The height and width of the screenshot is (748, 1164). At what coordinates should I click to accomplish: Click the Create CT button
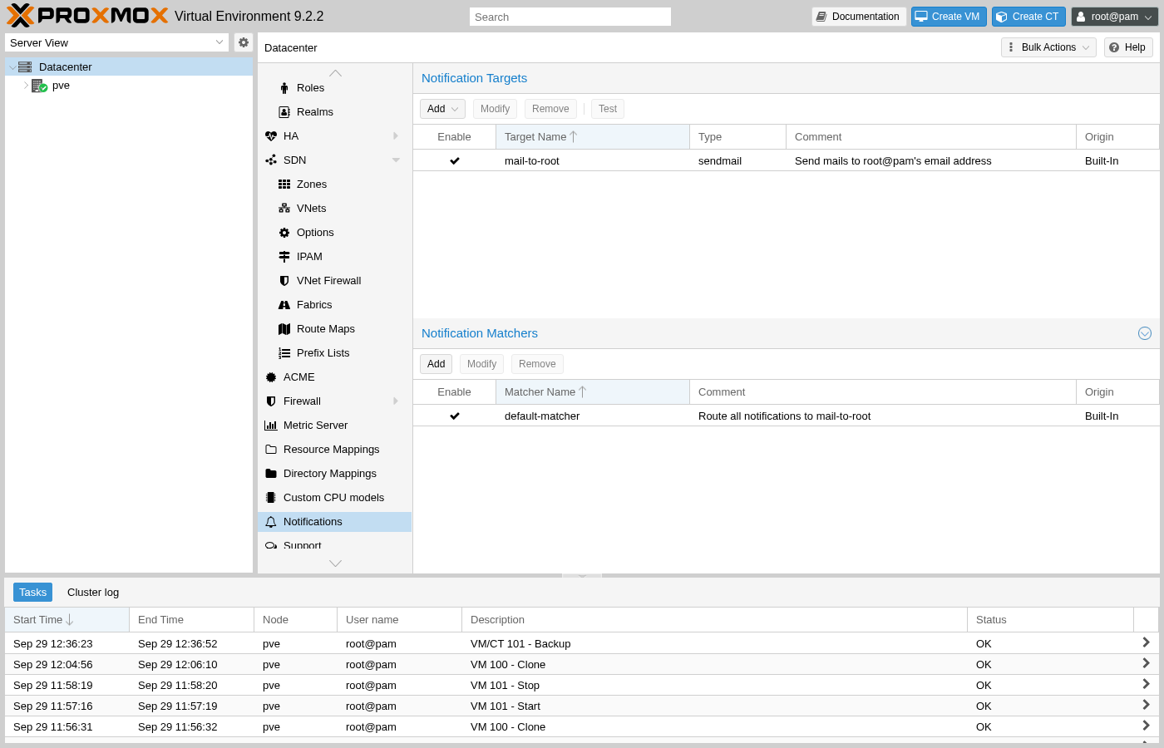tap(1028, 17)
